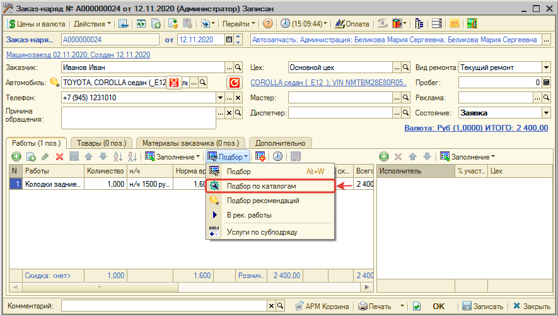Choose 'В рек. работы' from the menu
Viewport: 558px width, 316px height.
coord(270,215)
